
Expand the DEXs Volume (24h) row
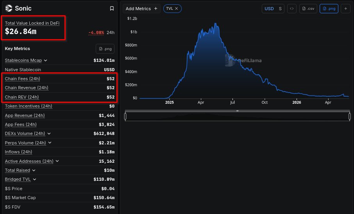[49, 133]
